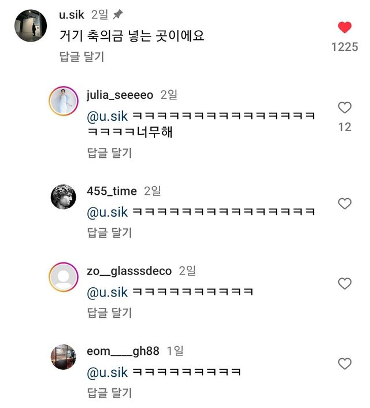
Task: Reply to u.sik's pinned comment
Action: [x=82, y=57]
